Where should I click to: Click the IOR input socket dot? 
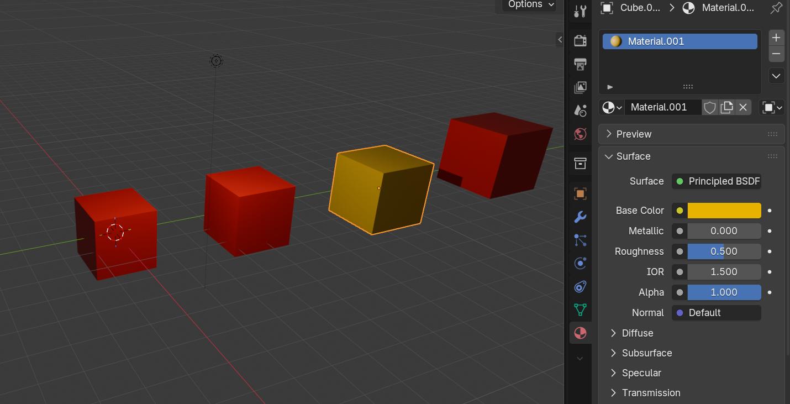point(680,272)
